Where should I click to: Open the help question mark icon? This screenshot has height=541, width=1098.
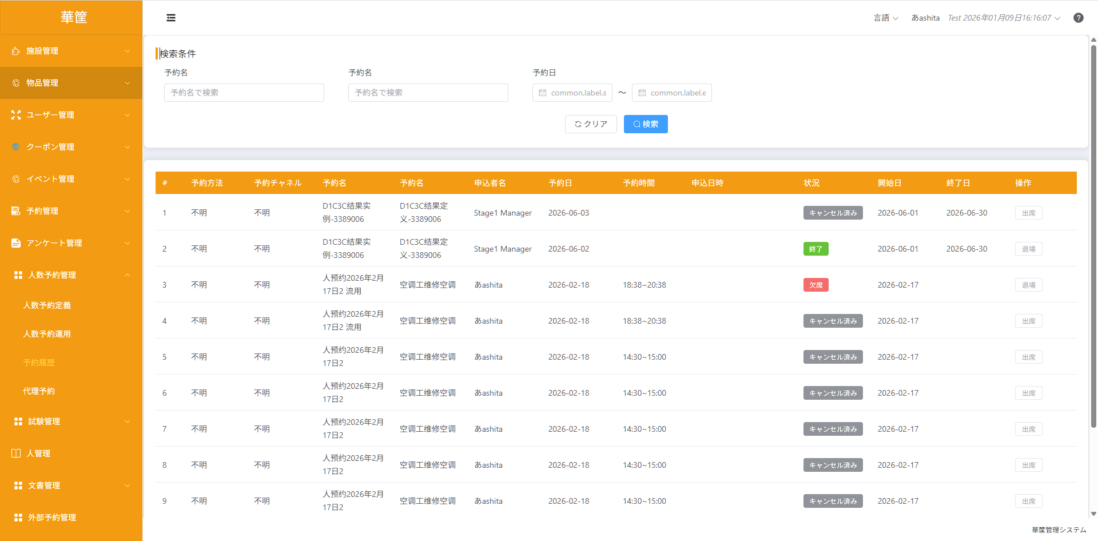(x=1079, y=18)
